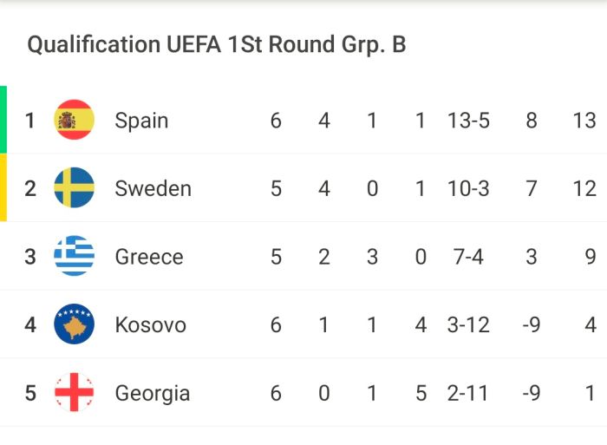Select the Georgia team name
The width and height of the screenshot is (607, 445).
tap(153, 394)
